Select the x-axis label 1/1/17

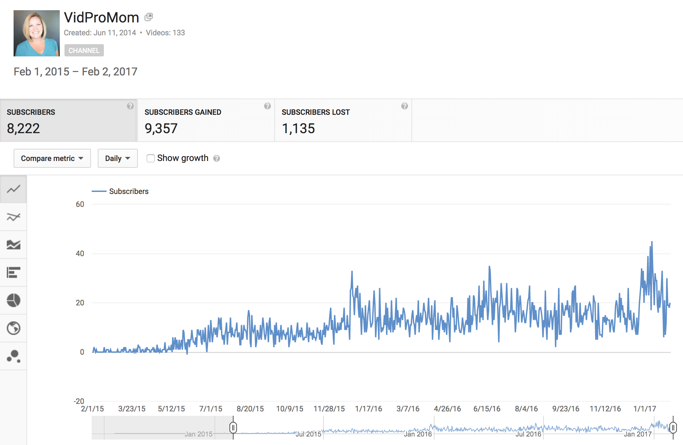(x=645, y=409)
